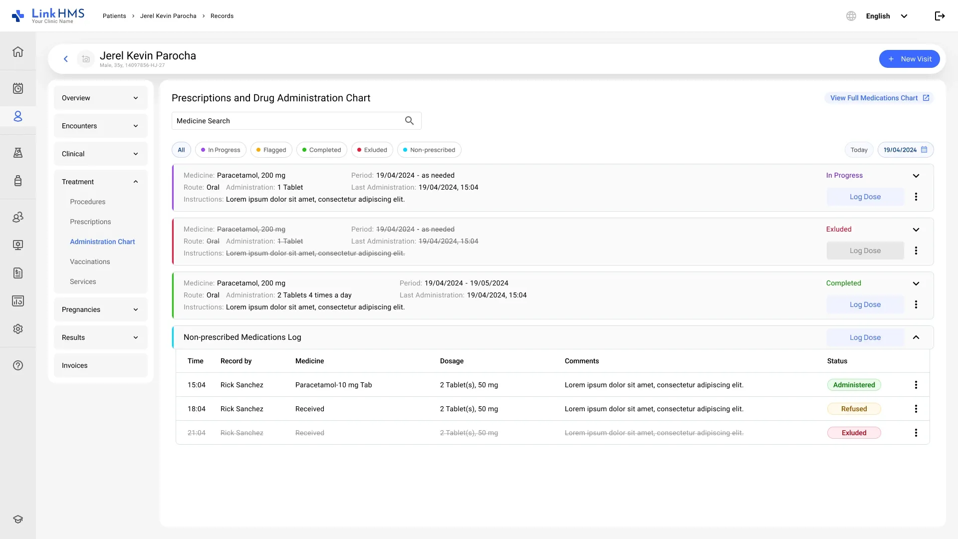
Task: Click the Administered status badge
Action: pyautogui.click(x=854, y=385)
